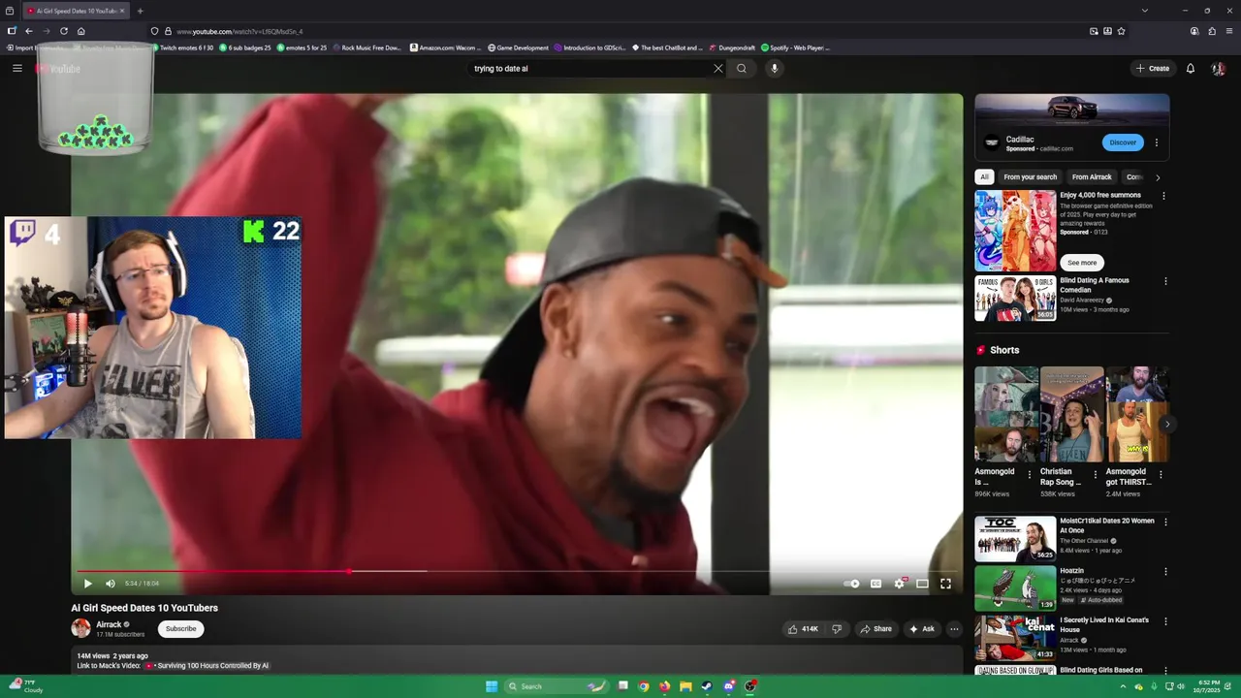The image size is (1241, 698).
Task: Select the 'All' filter chip
Action: tap(984, 177)
